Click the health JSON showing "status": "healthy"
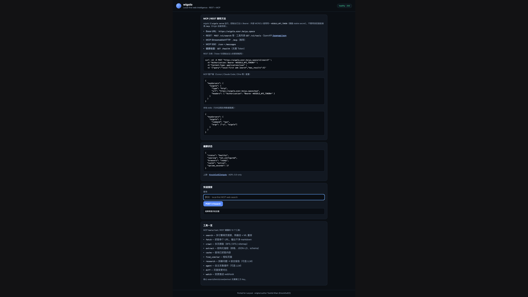Screen dimensions: 528x297 [x=264, y=161]
